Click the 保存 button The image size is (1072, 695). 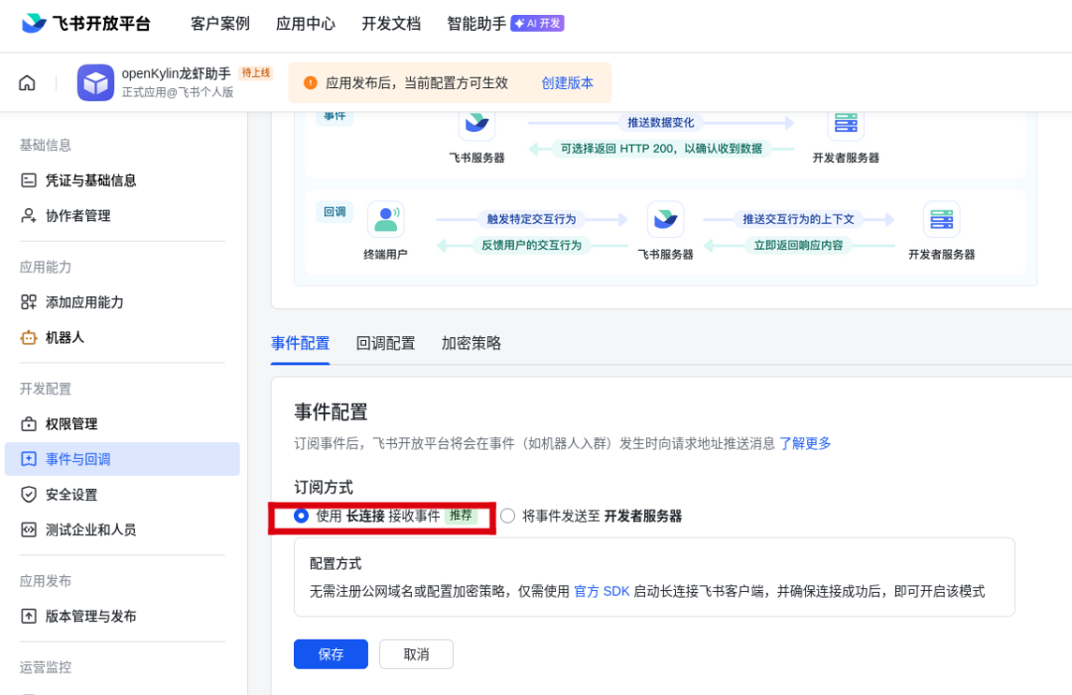(x=331, y=654)
